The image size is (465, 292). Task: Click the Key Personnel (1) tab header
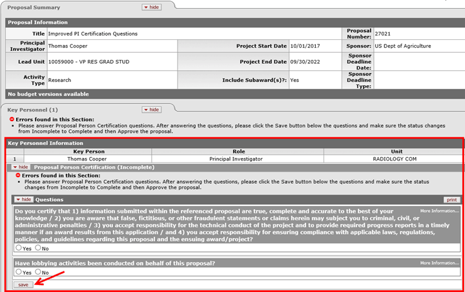pyautogui.click(x=33, y=110)
